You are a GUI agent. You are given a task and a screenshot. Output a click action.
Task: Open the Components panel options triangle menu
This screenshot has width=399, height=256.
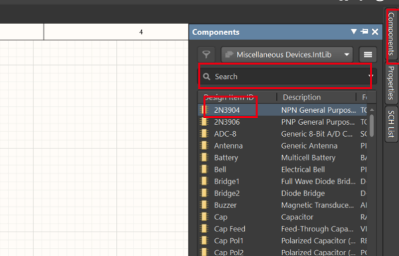(353, 32)
